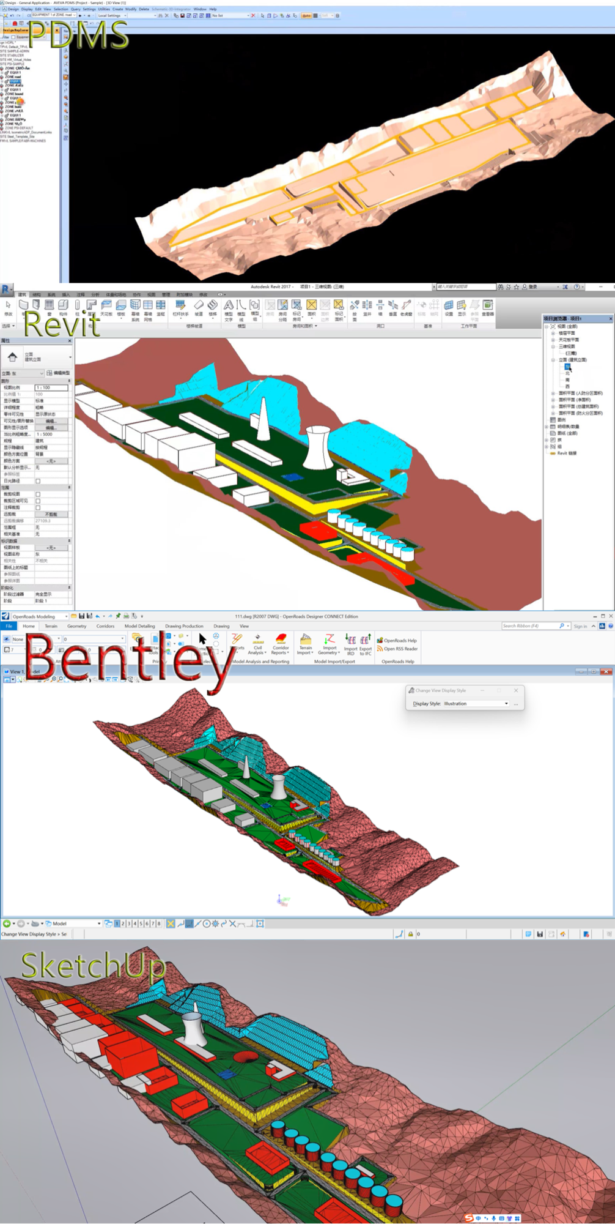Expand the 天花板平面 node in project browser
The image size is (615, 1224).
pos(553,340)
